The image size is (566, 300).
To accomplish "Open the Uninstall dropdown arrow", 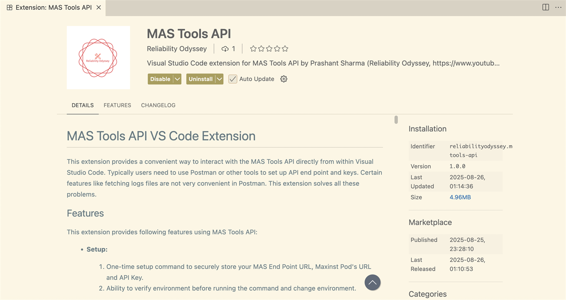I will tap(219, 79).
